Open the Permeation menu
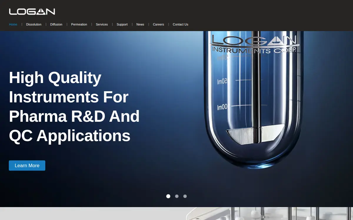This screenshot has height=220, width=353. click(x=79, y=24)
